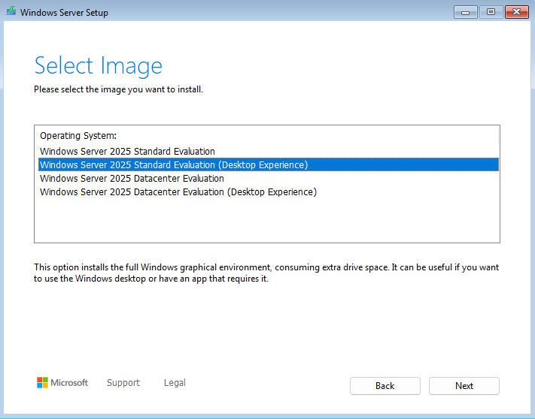Viewport: 535px width, 419px height.
Task: Close the Windows Server Setup window
Action: tap(515, 12)
